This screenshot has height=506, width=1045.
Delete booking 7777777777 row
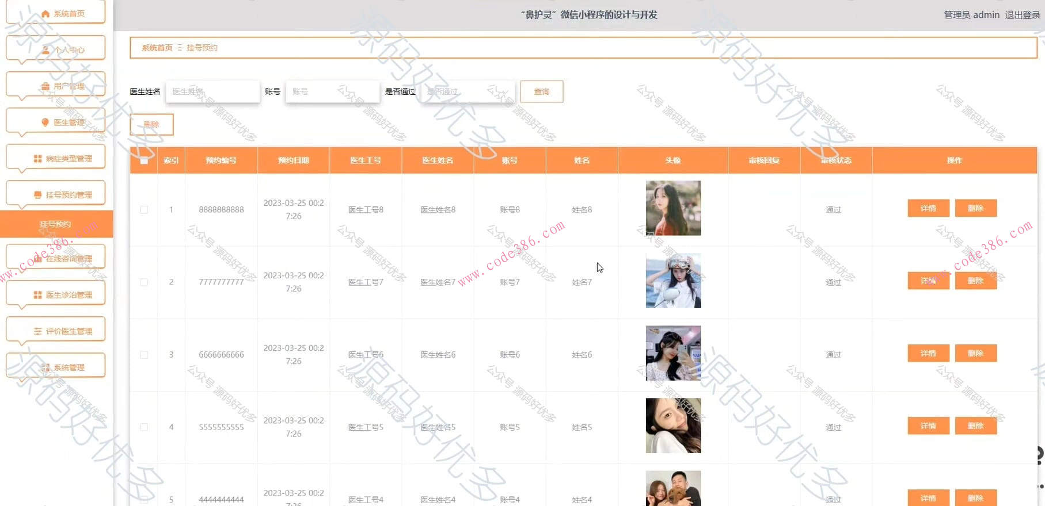point(975,281)
